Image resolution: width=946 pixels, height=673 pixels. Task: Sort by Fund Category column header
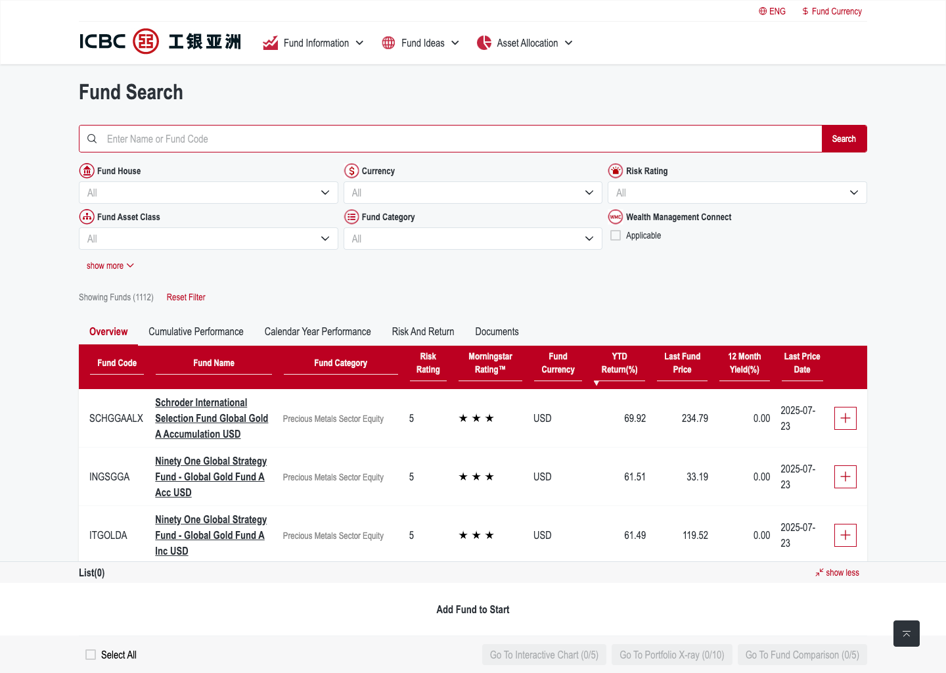click(340, 363)
